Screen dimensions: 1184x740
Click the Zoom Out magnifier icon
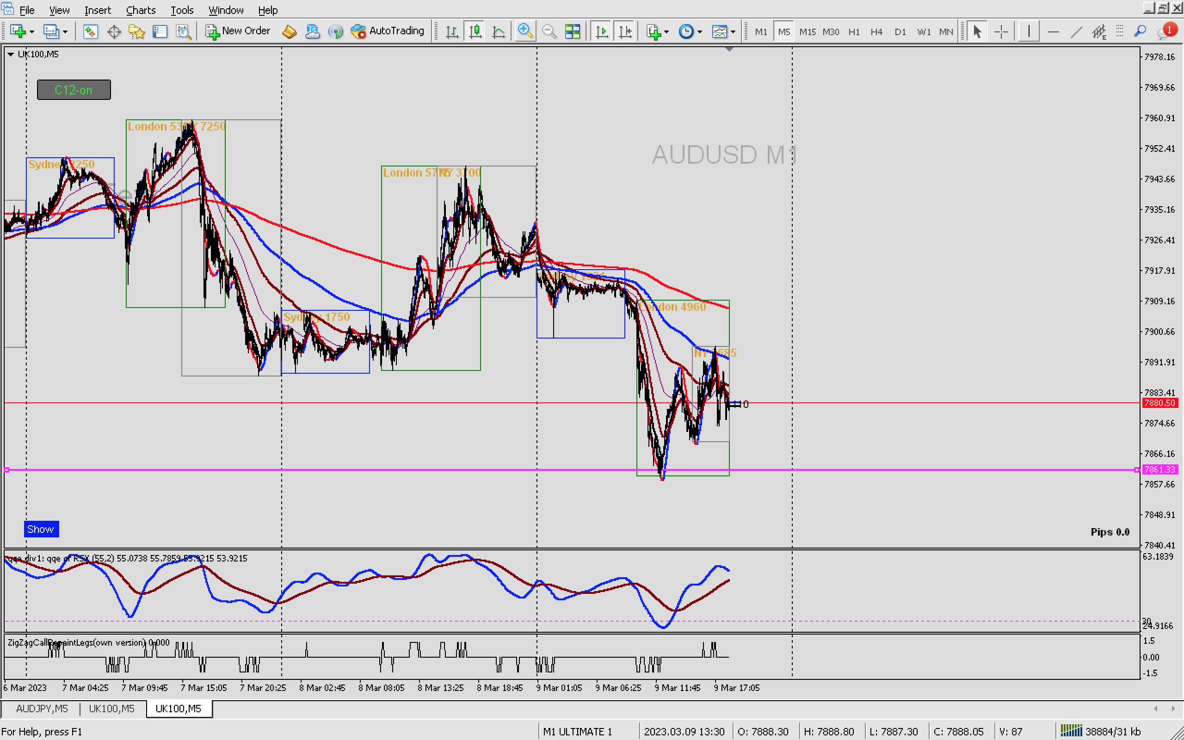coord(549,31)
